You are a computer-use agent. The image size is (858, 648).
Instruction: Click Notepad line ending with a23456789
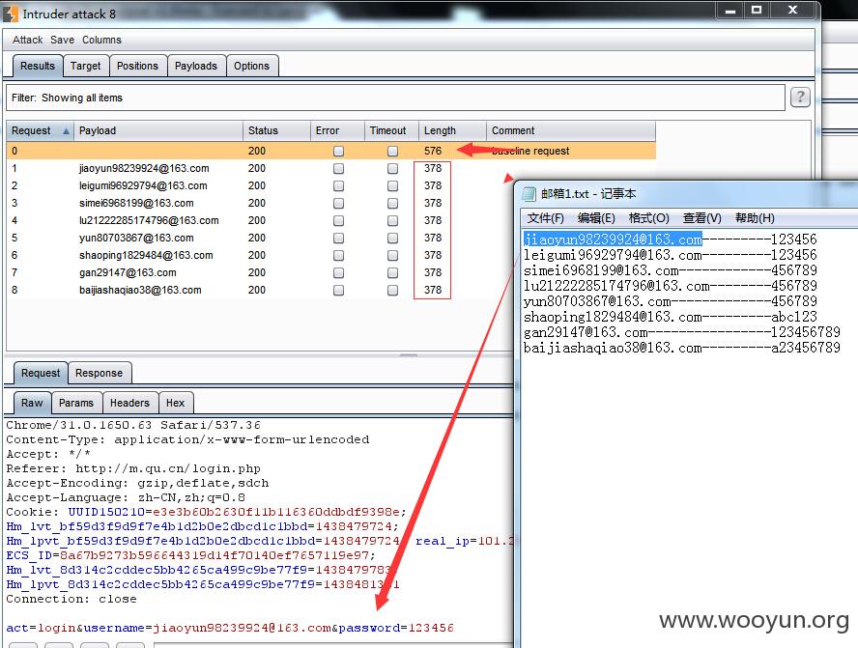coord(682,348)
